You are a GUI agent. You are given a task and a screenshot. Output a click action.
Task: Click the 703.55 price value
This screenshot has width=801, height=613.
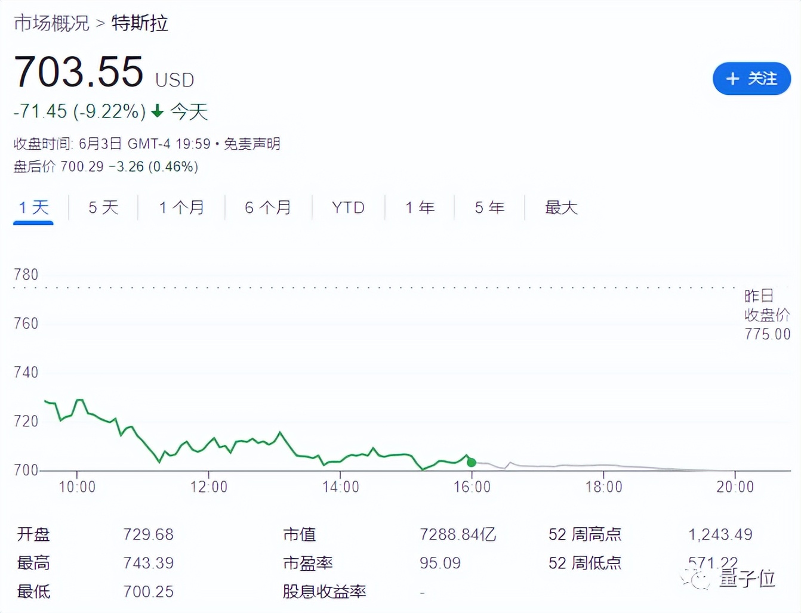click(x=79, y=72)
